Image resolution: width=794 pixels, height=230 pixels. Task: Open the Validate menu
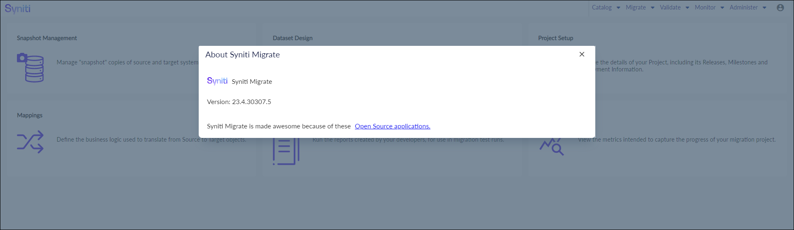tap(670, 7)
